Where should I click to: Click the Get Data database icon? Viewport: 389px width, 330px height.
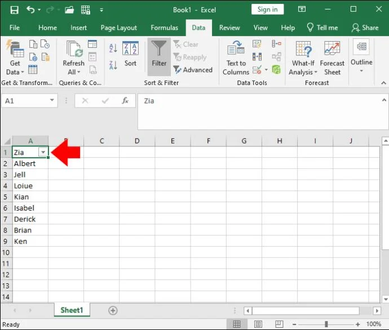(15, 48)
